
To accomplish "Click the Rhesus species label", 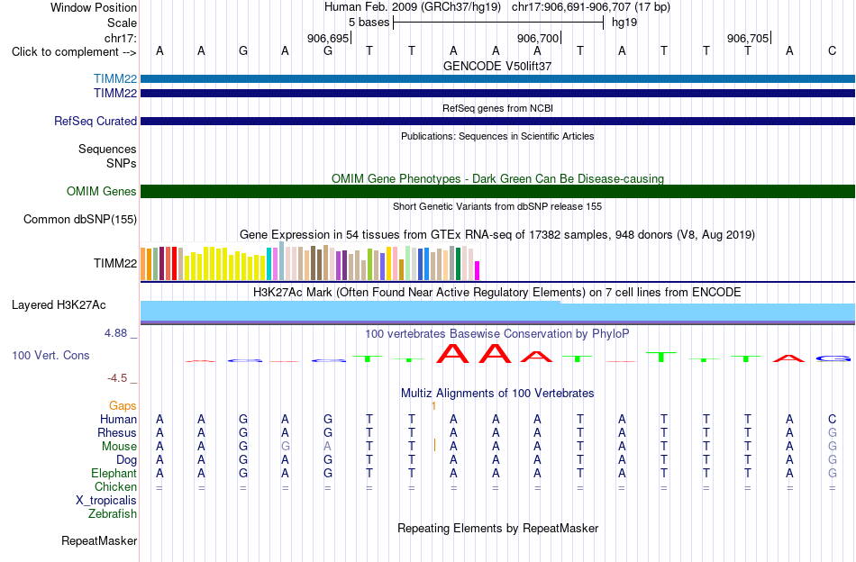I will (x=117, y=432).
